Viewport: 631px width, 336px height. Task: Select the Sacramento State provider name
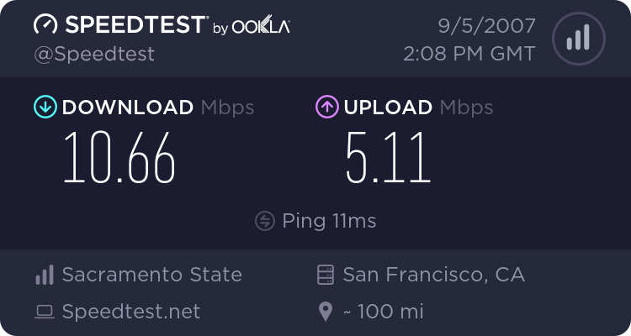pos(151,275)
